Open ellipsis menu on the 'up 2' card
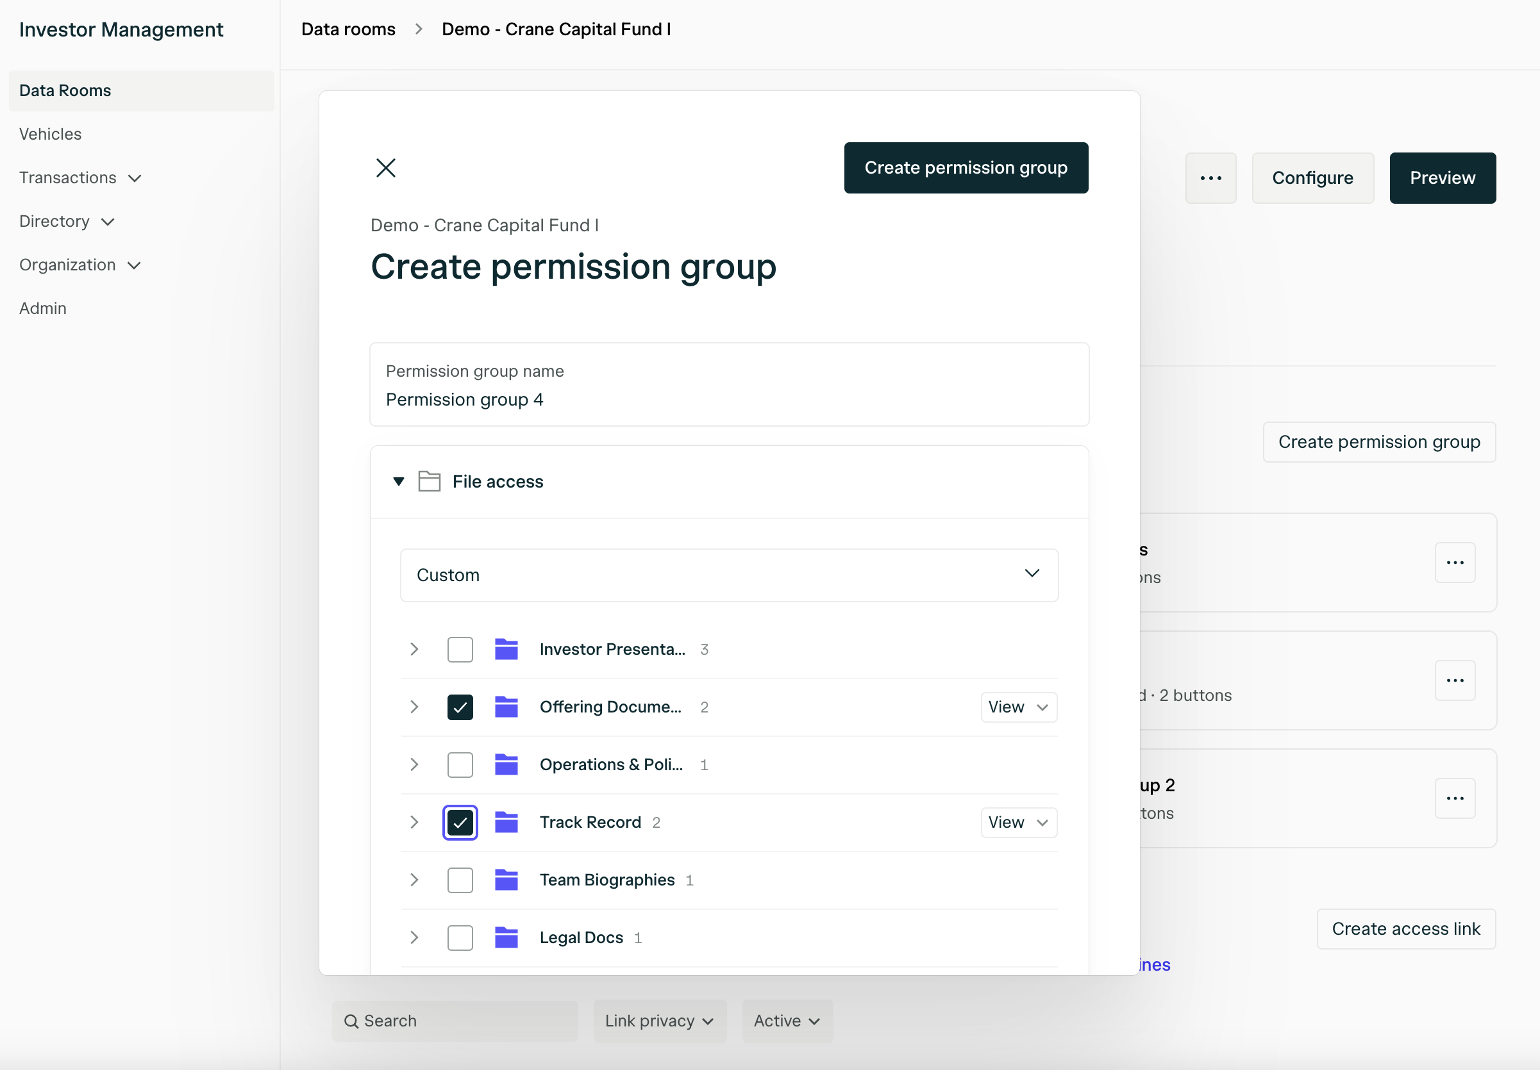1540x1070 pixels. tap(1455, 798)
